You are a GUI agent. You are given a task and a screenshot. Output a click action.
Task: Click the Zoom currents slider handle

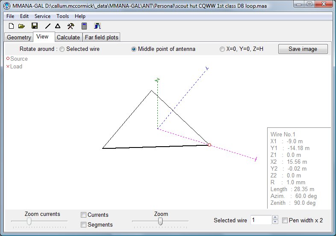(29, 221)
